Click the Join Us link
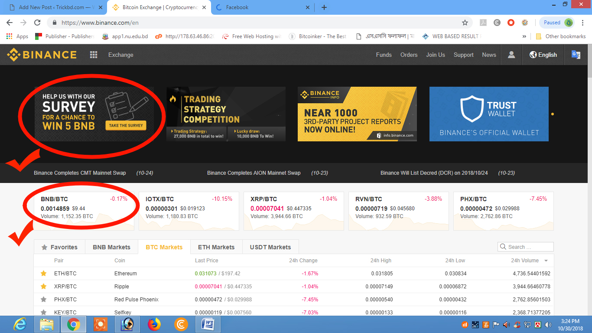 (436, 55)
